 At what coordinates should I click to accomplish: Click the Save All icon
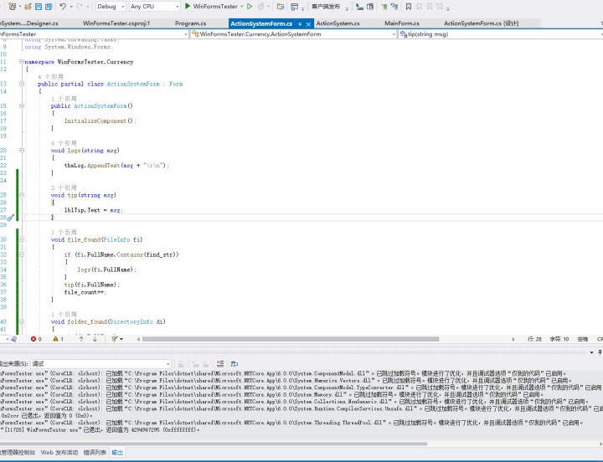click(x=49, y=6)
